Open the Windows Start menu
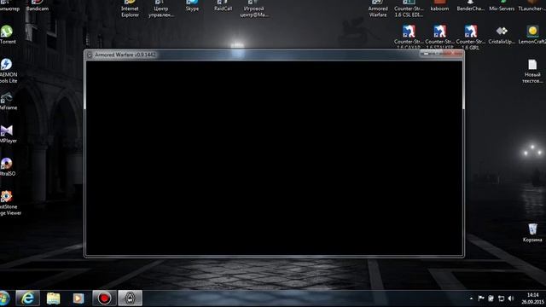 tap(4, 298)
